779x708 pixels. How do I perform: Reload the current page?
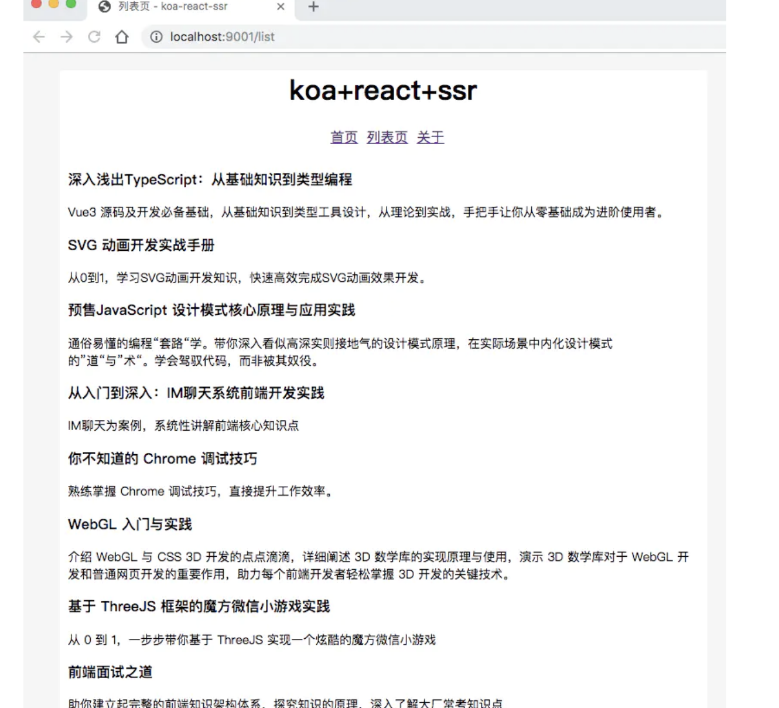[94, 36]
